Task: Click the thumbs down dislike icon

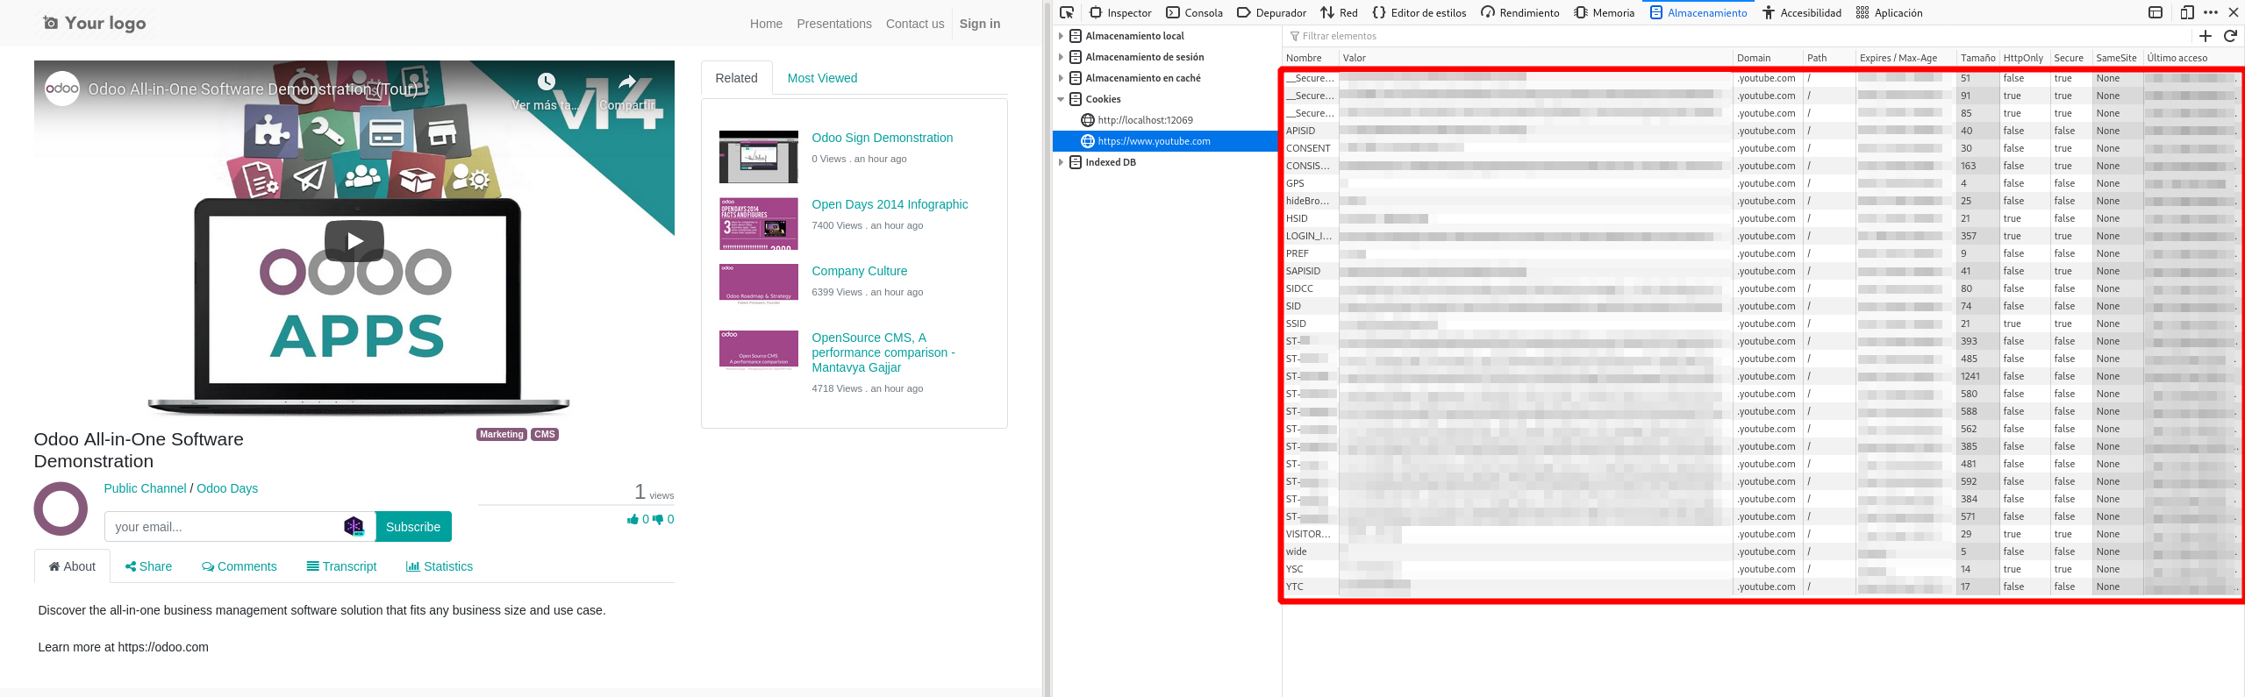Action: 658,520
